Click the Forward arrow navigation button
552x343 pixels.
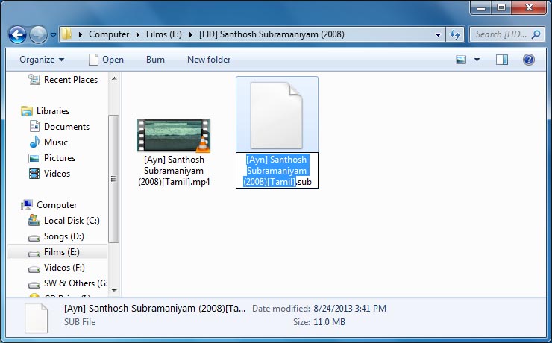[x=38, y=34]
